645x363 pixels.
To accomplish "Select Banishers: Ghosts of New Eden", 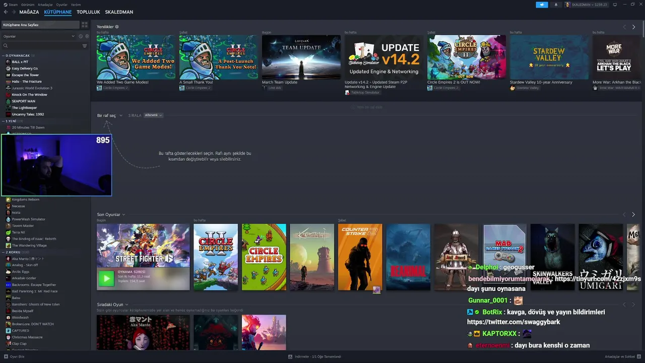I will point(36,305).
